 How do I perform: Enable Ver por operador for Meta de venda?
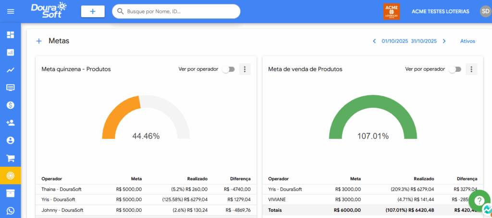pos(455,69)
